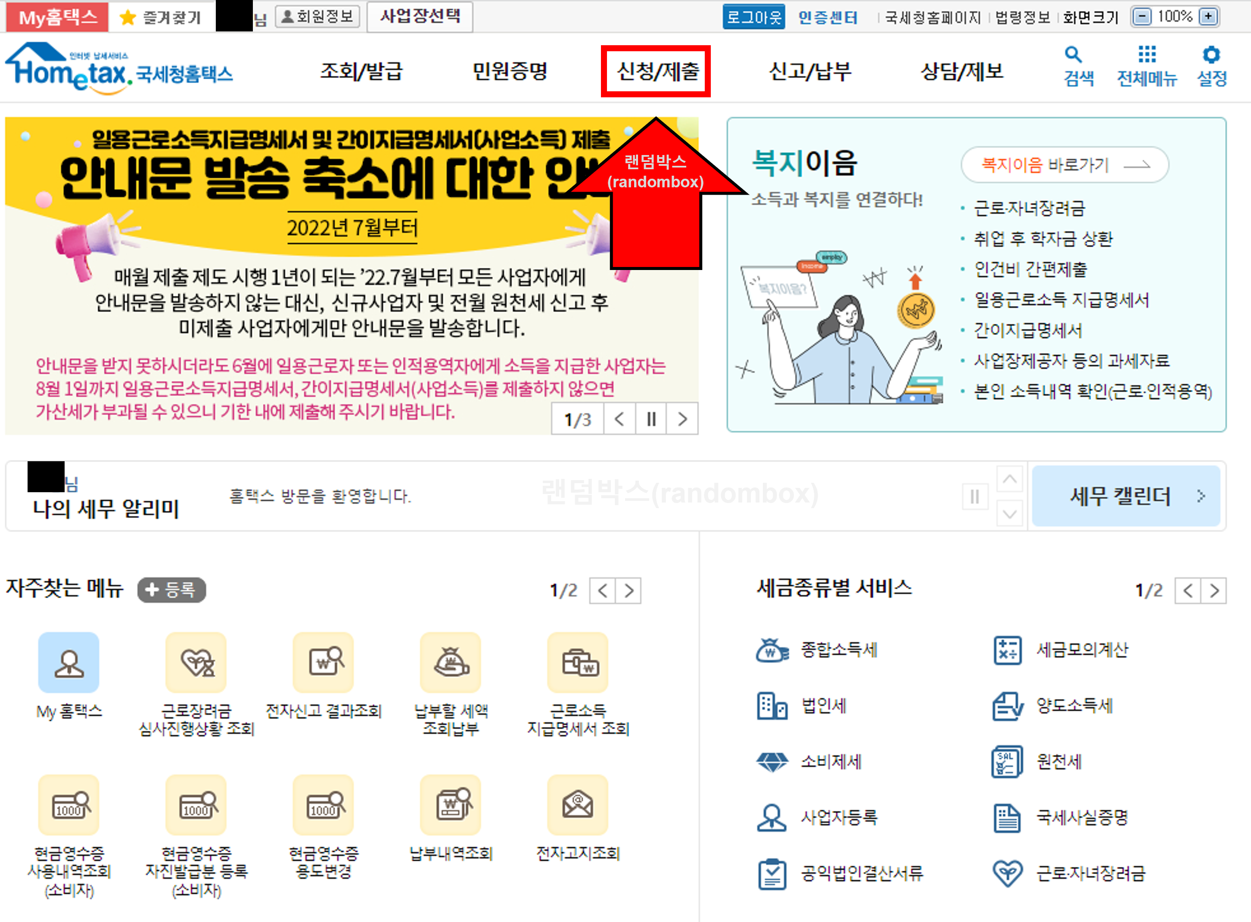Open the search magnifier icon
The width and height of the screenshot is (1251, 922).
click(1073, 55)
